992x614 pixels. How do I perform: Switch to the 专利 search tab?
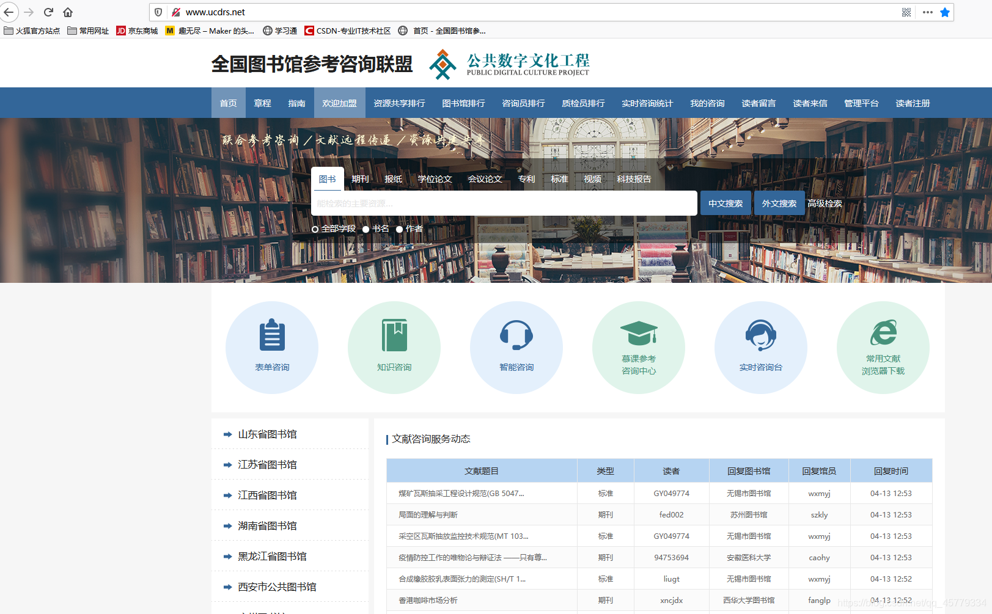point(527,179)
